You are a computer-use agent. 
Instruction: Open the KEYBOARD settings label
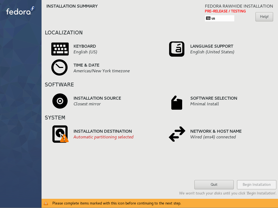click(x=85, y=46)
